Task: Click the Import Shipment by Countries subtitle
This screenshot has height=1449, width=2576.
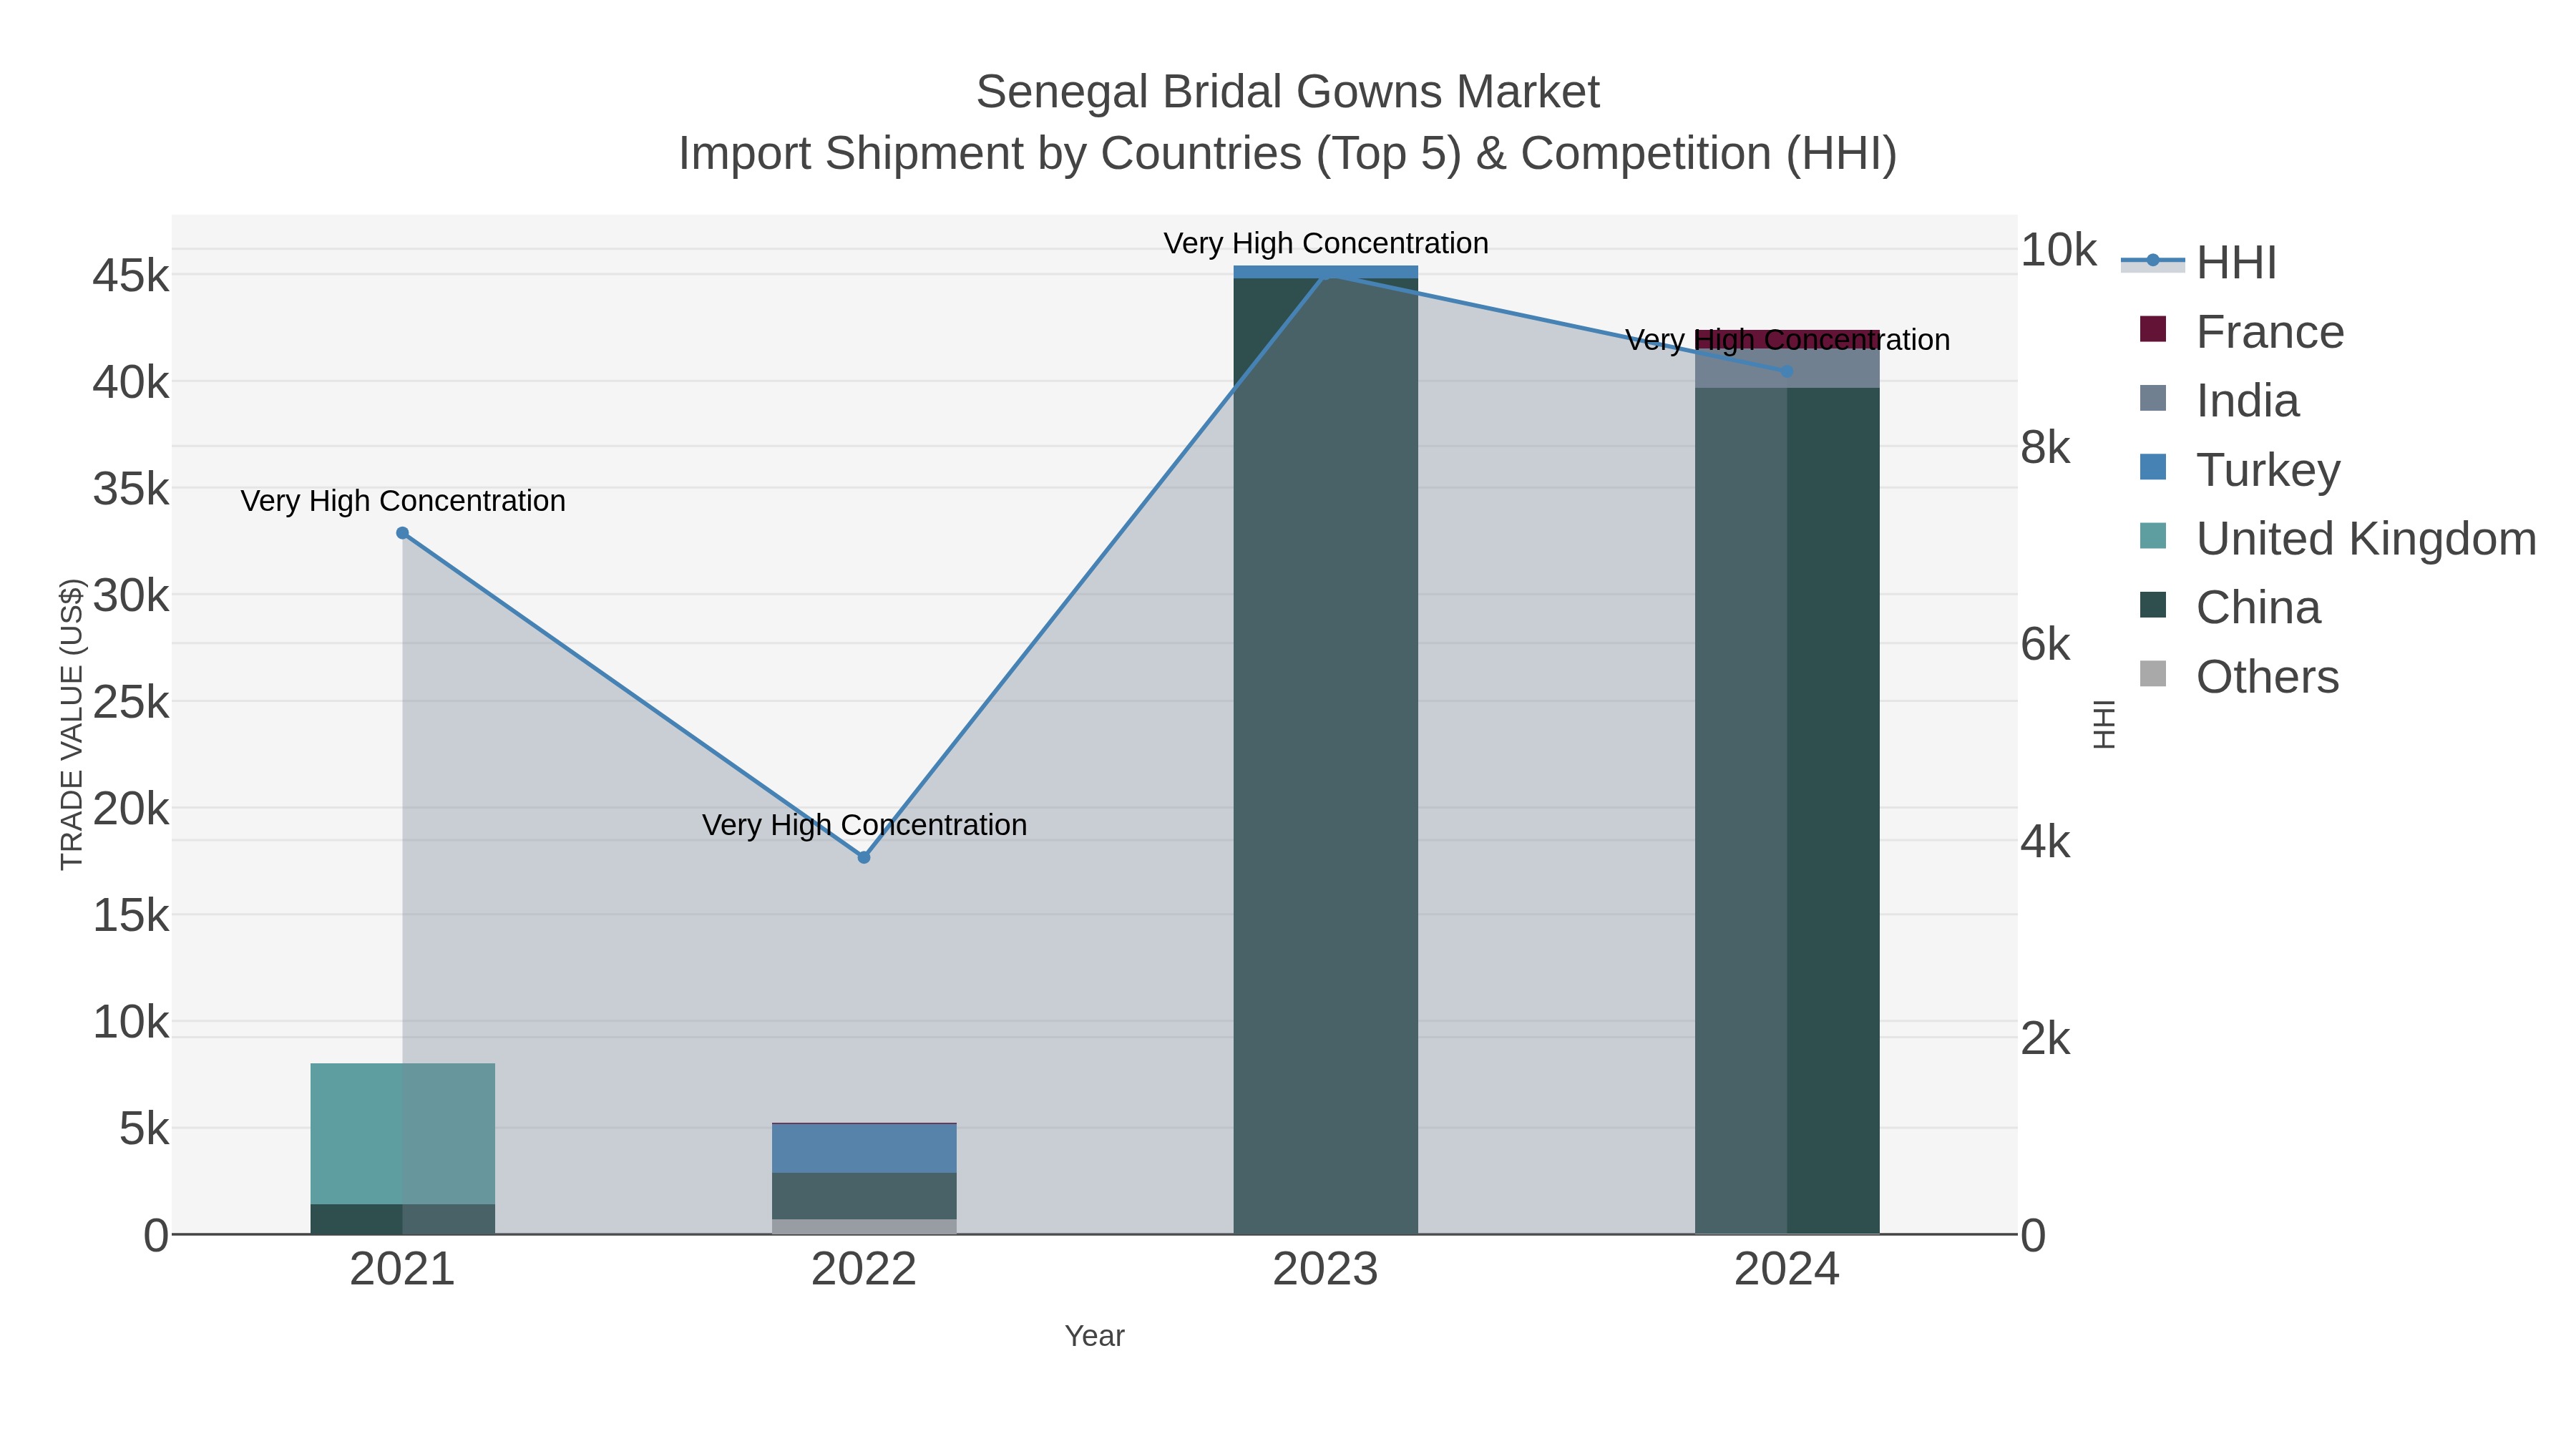Action: point(1288,154)
